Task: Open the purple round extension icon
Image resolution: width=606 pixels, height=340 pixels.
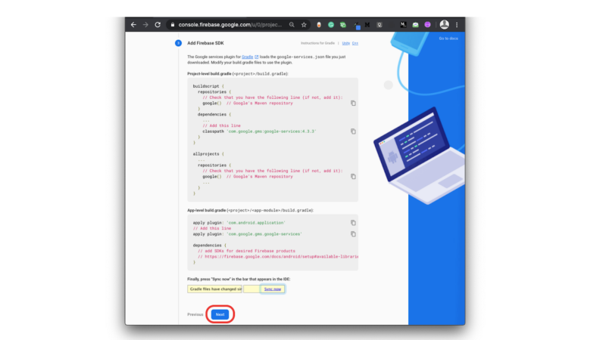Action: pyautogui.click(x=427, y=25)
